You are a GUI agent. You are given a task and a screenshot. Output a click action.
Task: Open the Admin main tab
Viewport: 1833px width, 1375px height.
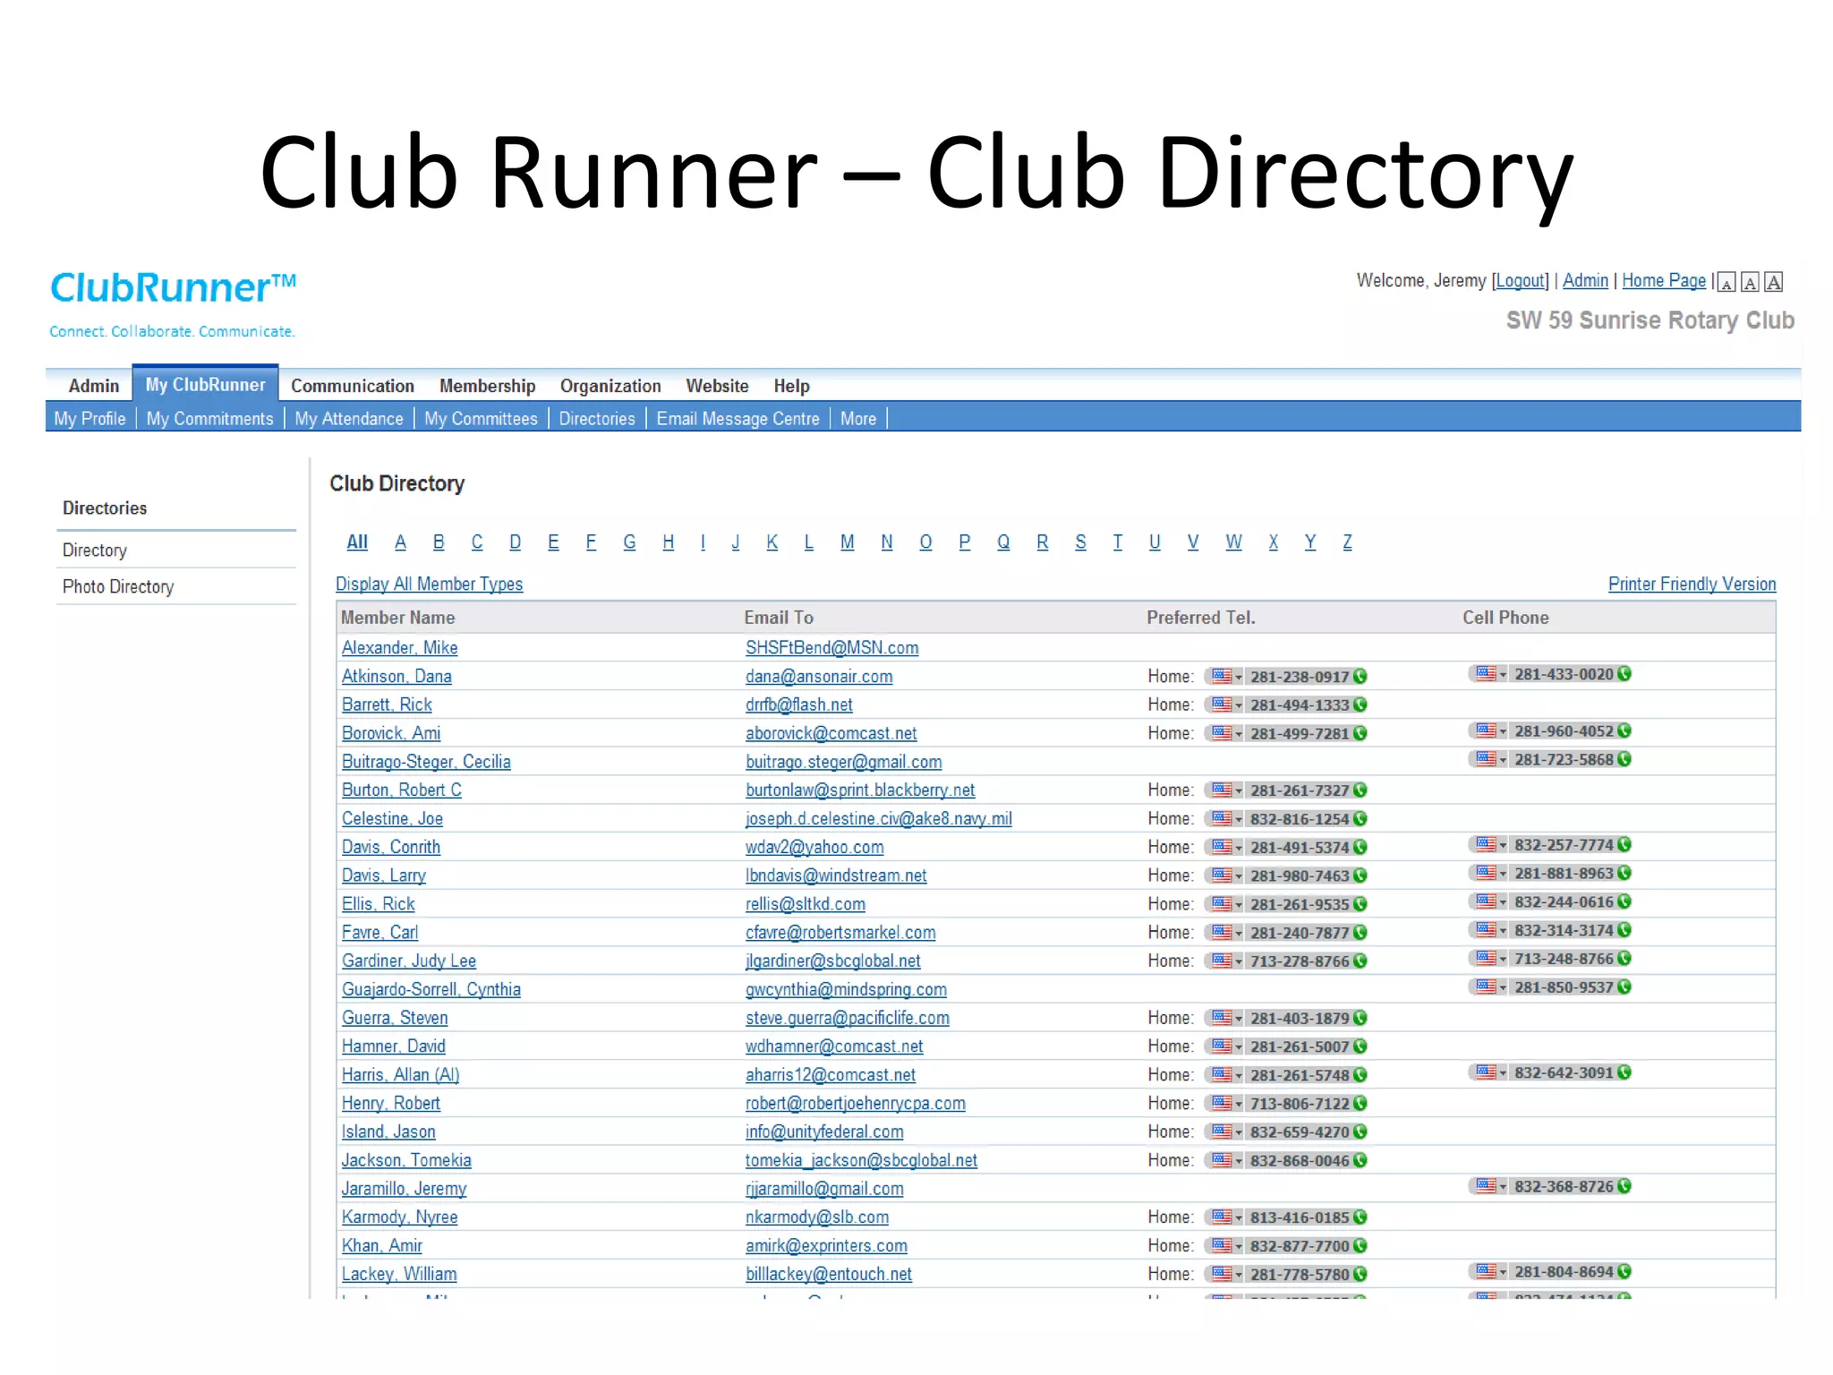(93, 386)
